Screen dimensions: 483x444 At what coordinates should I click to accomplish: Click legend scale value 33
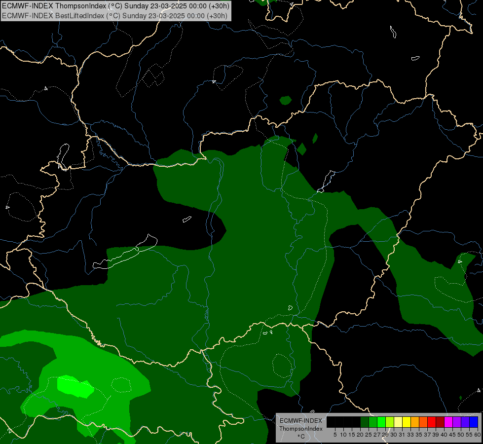point(410,435)
